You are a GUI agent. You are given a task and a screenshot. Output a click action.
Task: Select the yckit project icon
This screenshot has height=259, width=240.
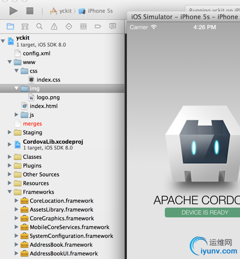(x=11, y=41)
